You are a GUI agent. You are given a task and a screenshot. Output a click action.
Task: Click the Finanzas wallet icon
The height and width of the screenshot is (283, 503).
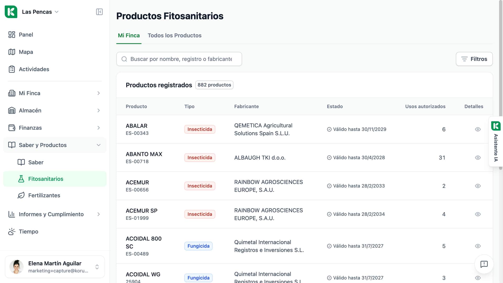[x=12, y=128]
